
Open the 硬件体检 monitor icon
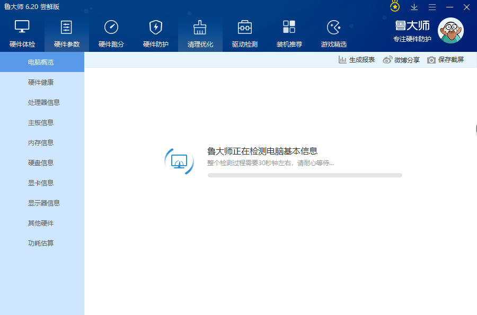tap(22, 26)
